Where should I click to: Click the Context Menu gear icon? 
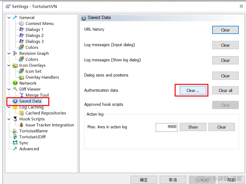pos(21,24)
